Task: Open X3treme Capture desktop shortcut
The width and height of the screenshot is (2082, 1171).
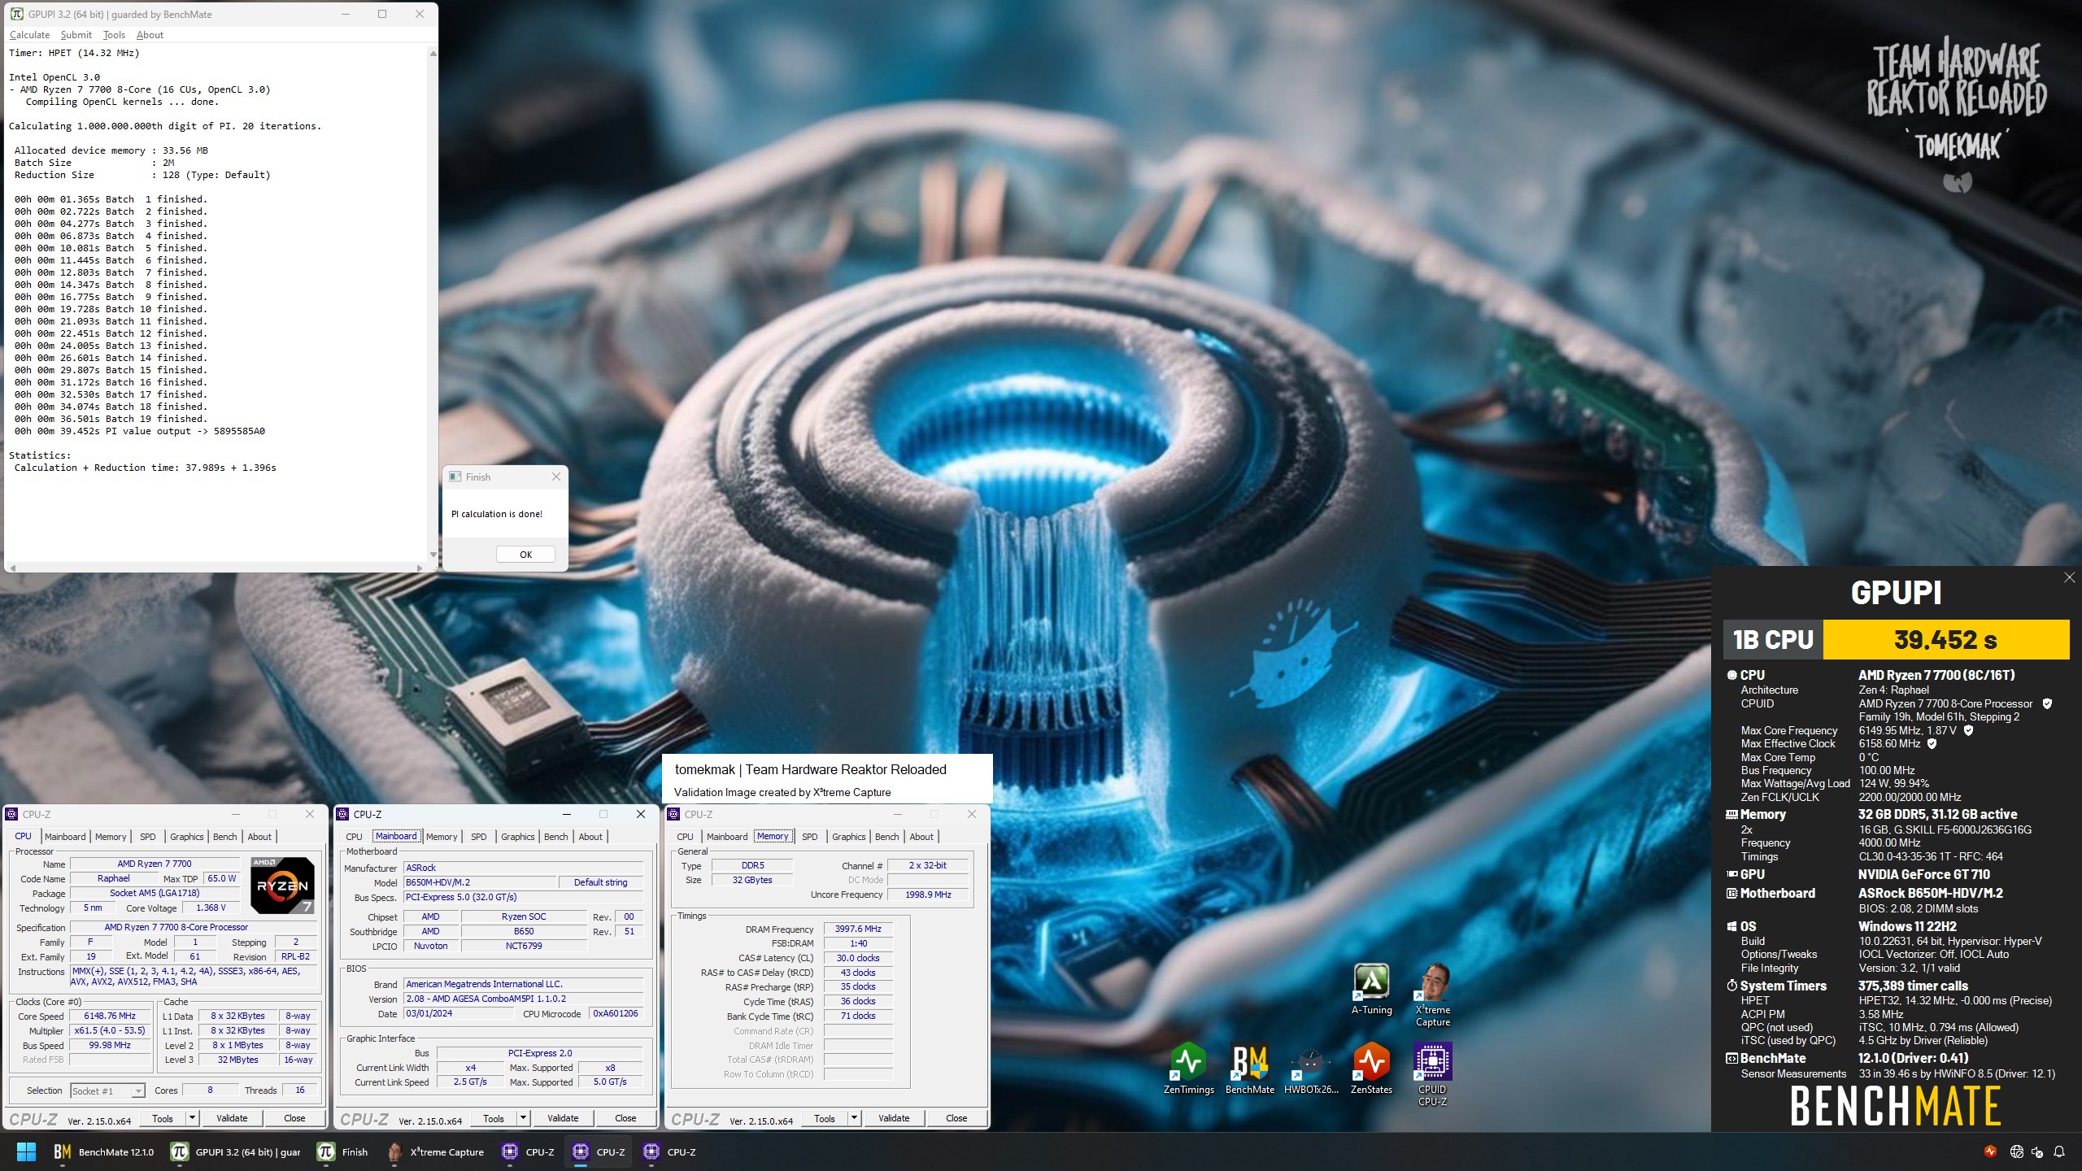Action: [1432, 995]
